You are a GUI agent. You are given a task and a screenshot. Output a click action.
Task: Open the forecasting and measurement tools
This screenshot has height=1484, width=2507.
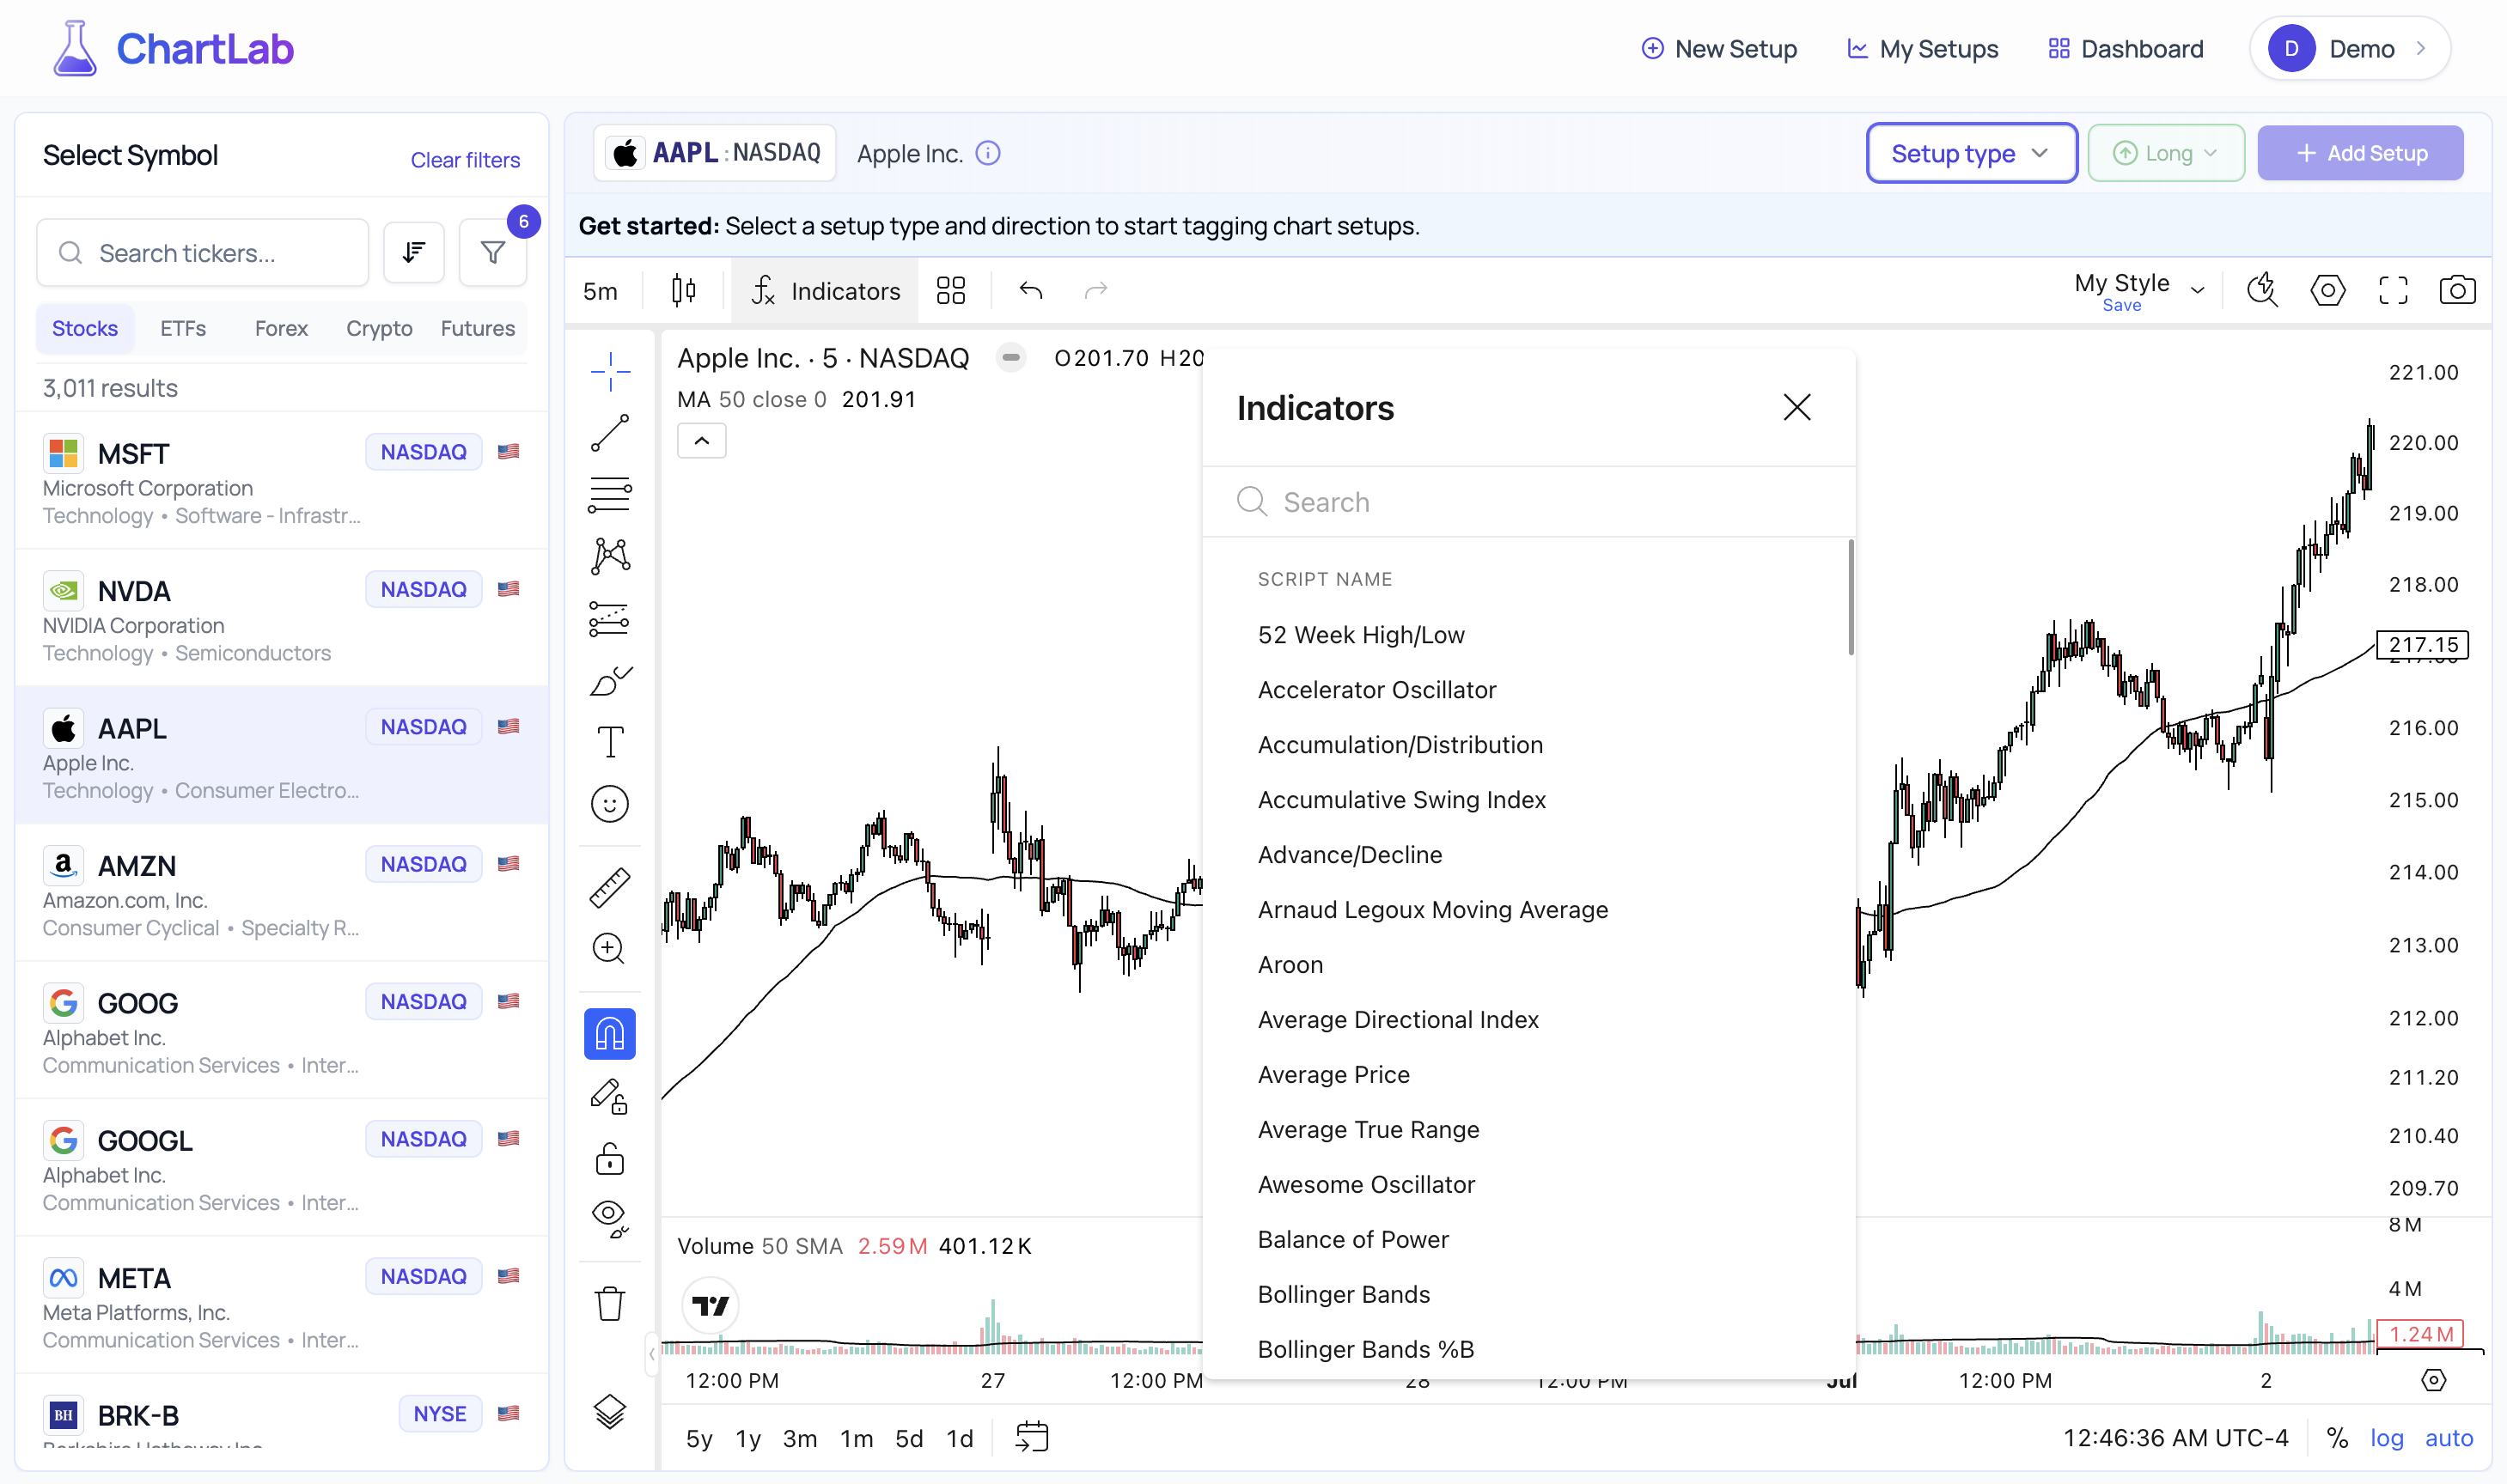click(x=609, y=619)
